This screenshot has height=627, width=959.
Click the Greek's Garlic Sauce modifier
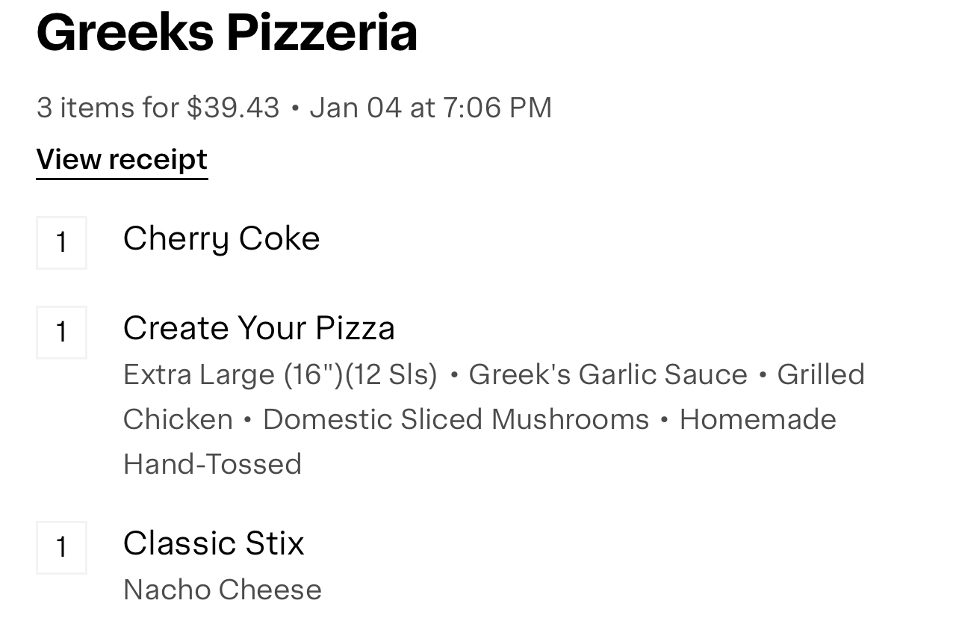click(x=607, y=374)
